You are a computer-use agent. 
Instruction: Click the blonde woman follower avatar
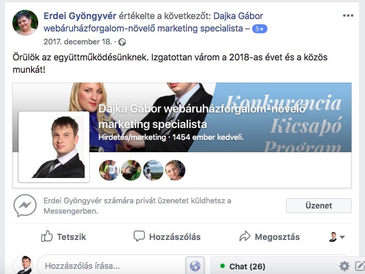click(175, 170)
